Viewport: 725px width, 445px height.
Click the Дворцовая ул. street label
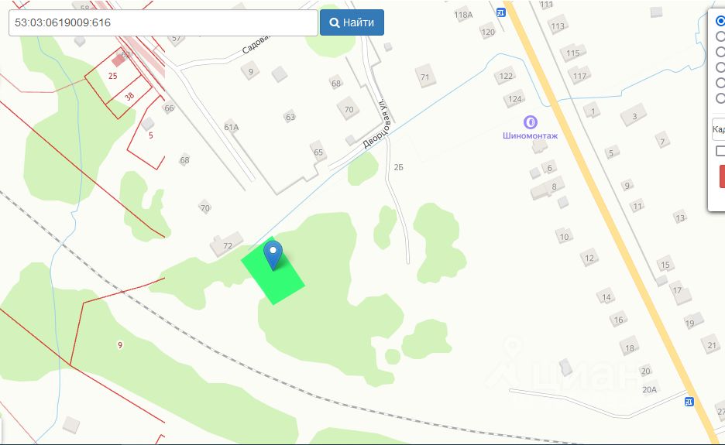tap(376, 123)
